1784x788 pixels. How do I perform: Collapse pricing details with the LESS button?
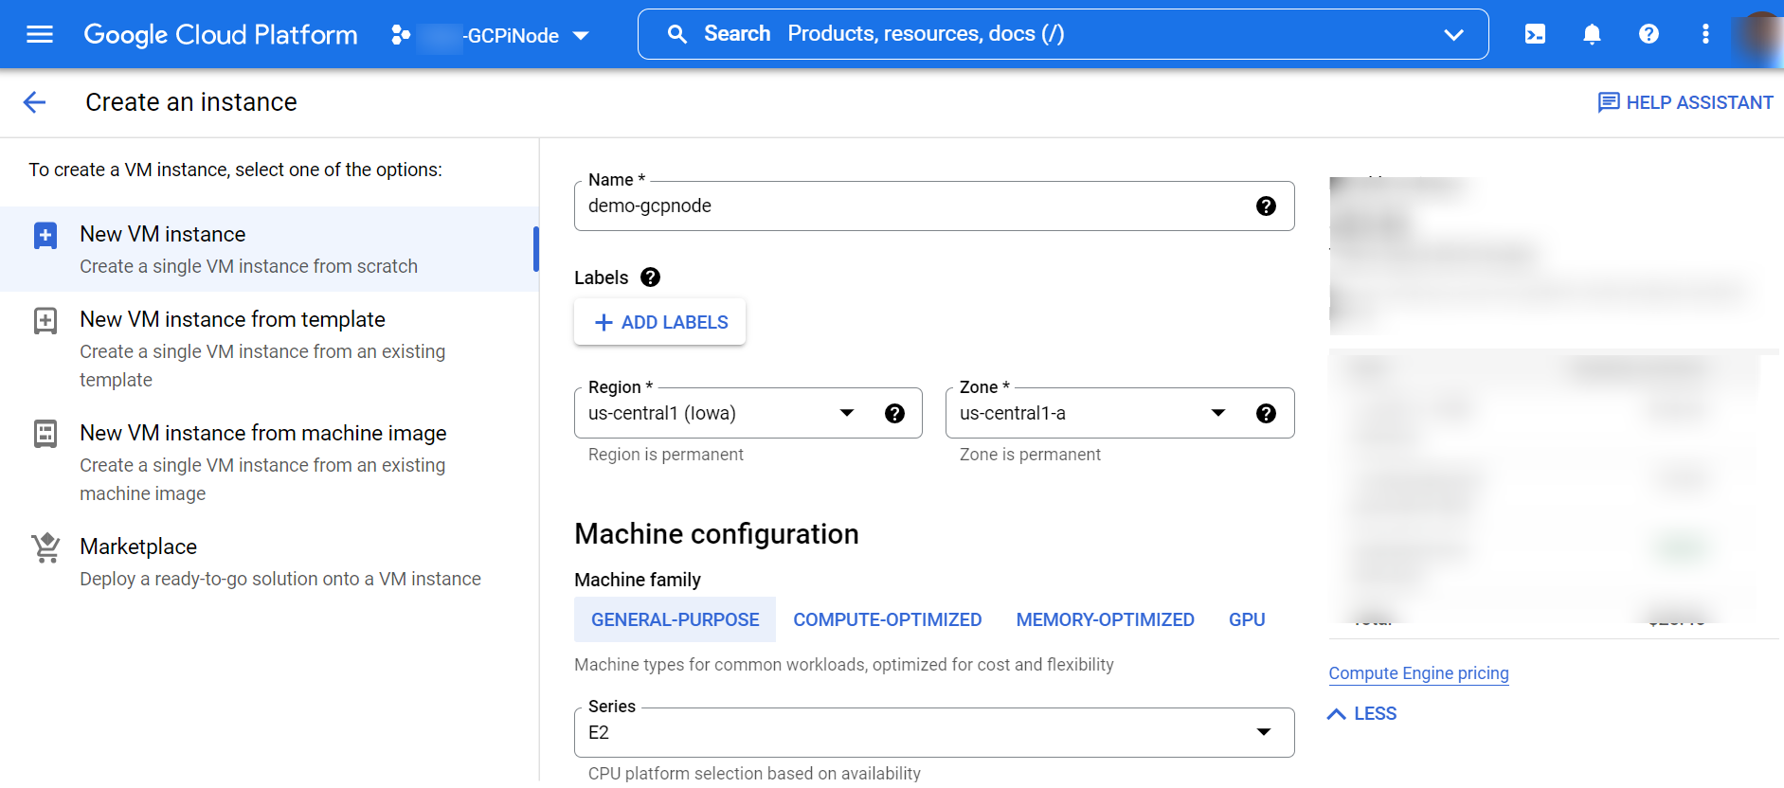tap(1363, 714)
